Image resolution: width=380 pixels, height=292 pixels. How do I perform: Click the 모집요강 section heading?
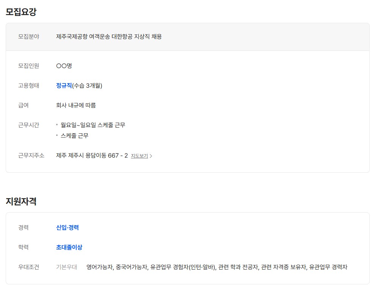[x=21, y=12]
